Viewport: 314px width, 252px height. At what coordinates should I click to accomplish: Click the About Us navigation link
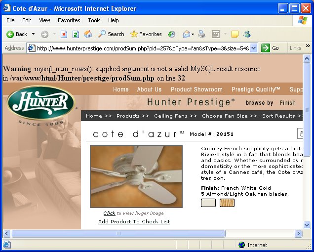[149, 89]
